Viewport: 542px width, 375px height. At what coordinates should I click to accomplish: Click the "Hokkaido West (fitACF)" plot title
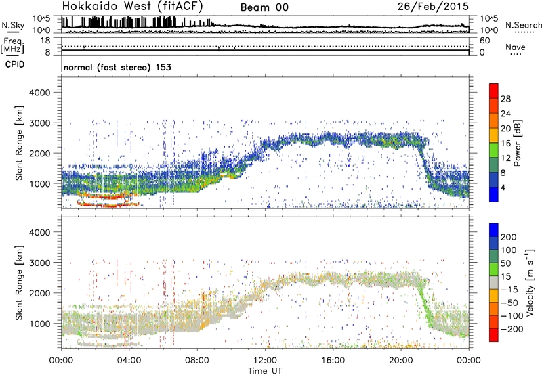pos(132,6)
